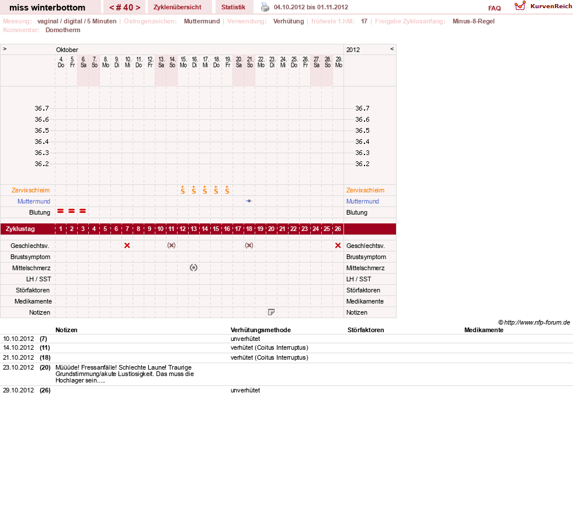Select cycle day 20 in the Zyklustag bar
The image size is (573, 510).
tap(271, 229)
